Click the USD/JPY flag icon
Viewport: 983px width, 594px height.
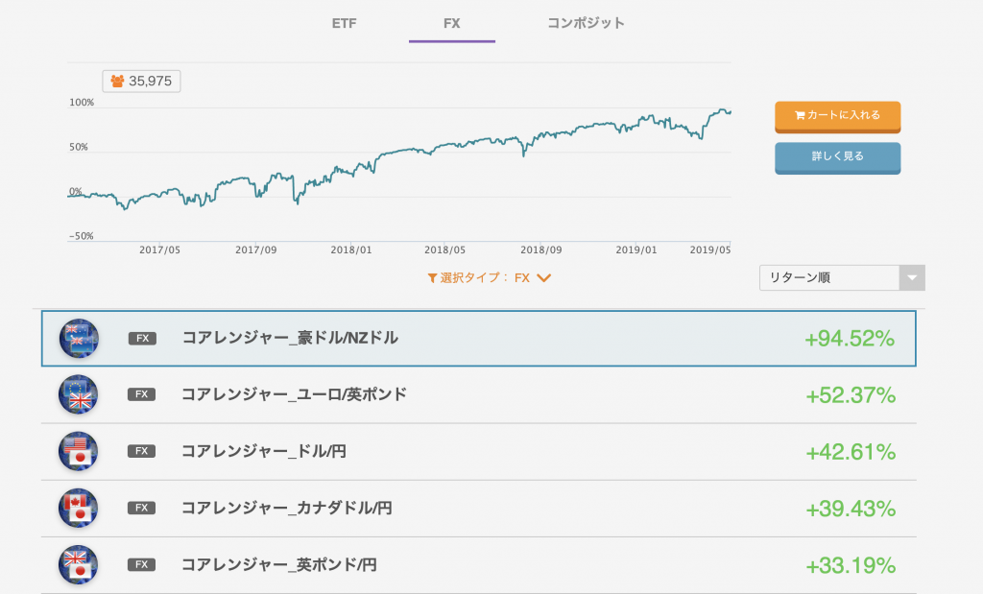point(79,451)
